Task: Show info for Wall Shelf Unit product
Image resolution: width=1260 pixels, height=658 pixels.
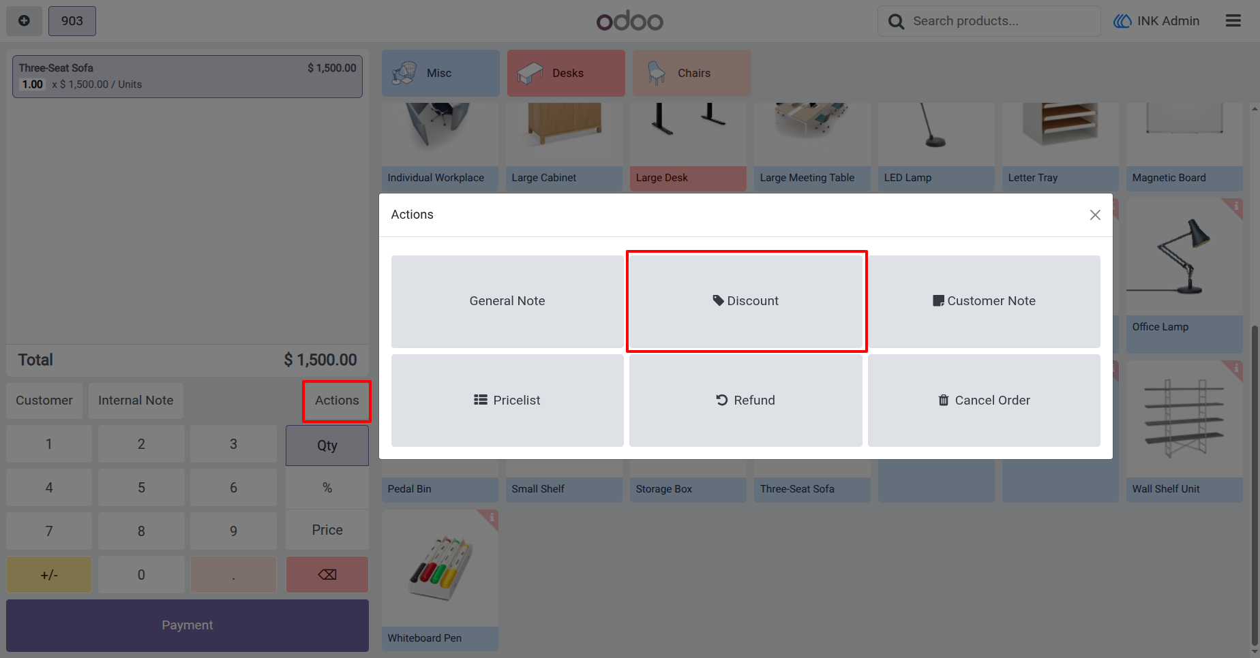Action: (x=1235, y=369)
